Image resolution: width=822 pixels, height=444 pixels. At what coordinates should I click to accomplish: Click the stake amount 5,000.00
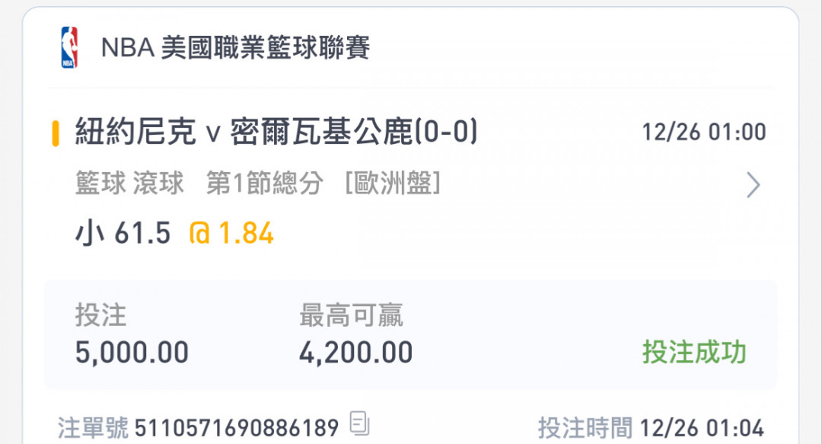pos(132,352)
